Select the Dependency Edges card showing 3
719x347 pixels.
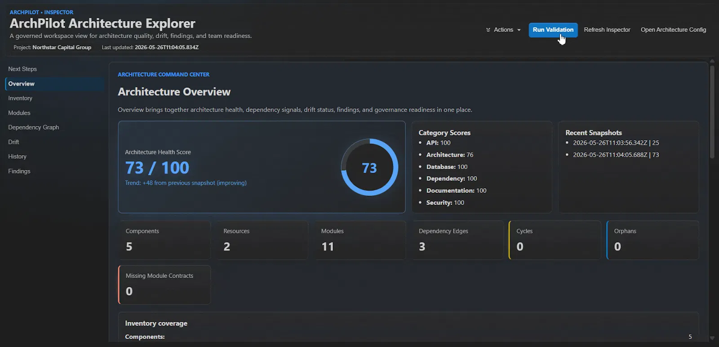click(x=457, y=240)
